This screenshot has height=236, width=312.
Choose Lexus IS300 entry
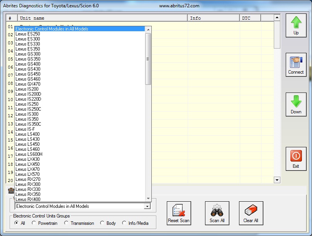coord(80,114)
